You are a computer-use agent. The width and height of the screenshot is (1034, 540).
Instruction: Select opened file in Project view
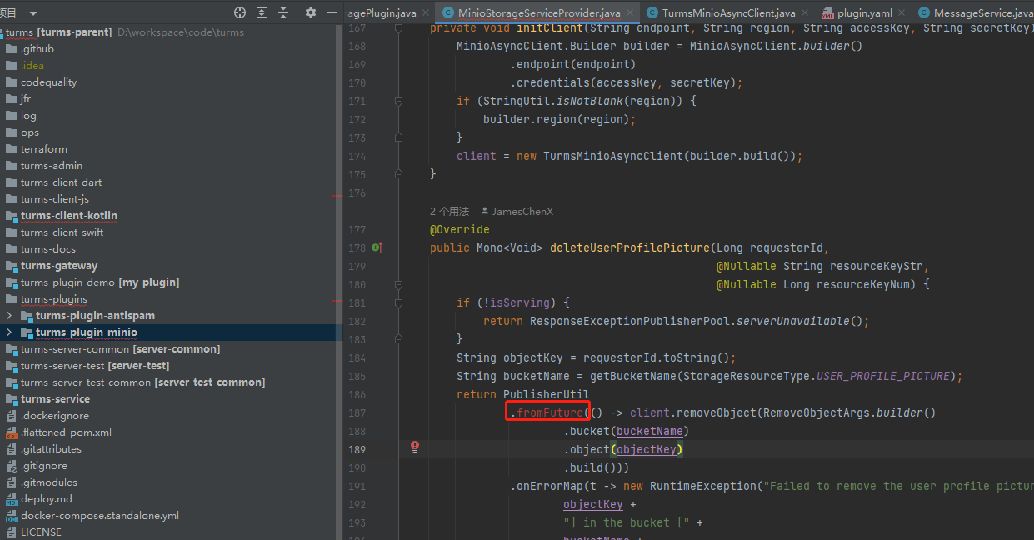point(240,12)
